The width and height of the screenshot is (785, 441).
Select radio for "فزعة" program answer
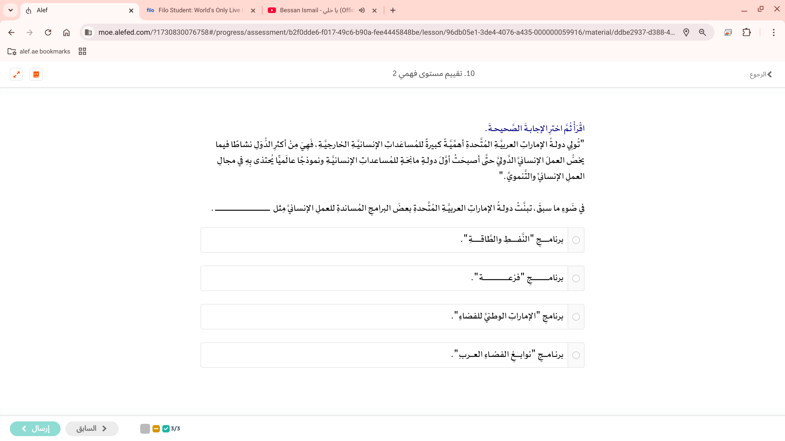(576, 278)
